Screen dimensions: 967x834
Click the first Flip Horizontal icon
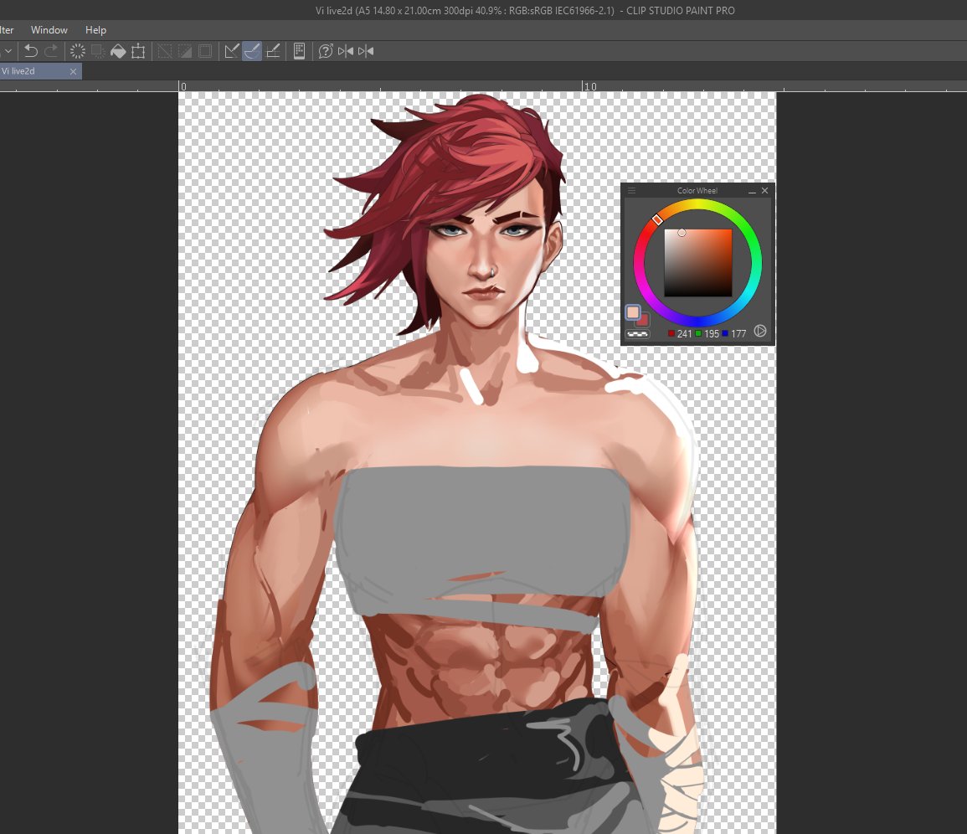(346, 51)
